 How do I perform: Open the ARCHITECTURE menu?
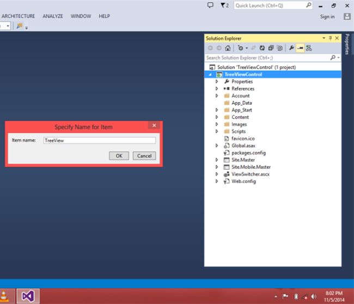18,16
